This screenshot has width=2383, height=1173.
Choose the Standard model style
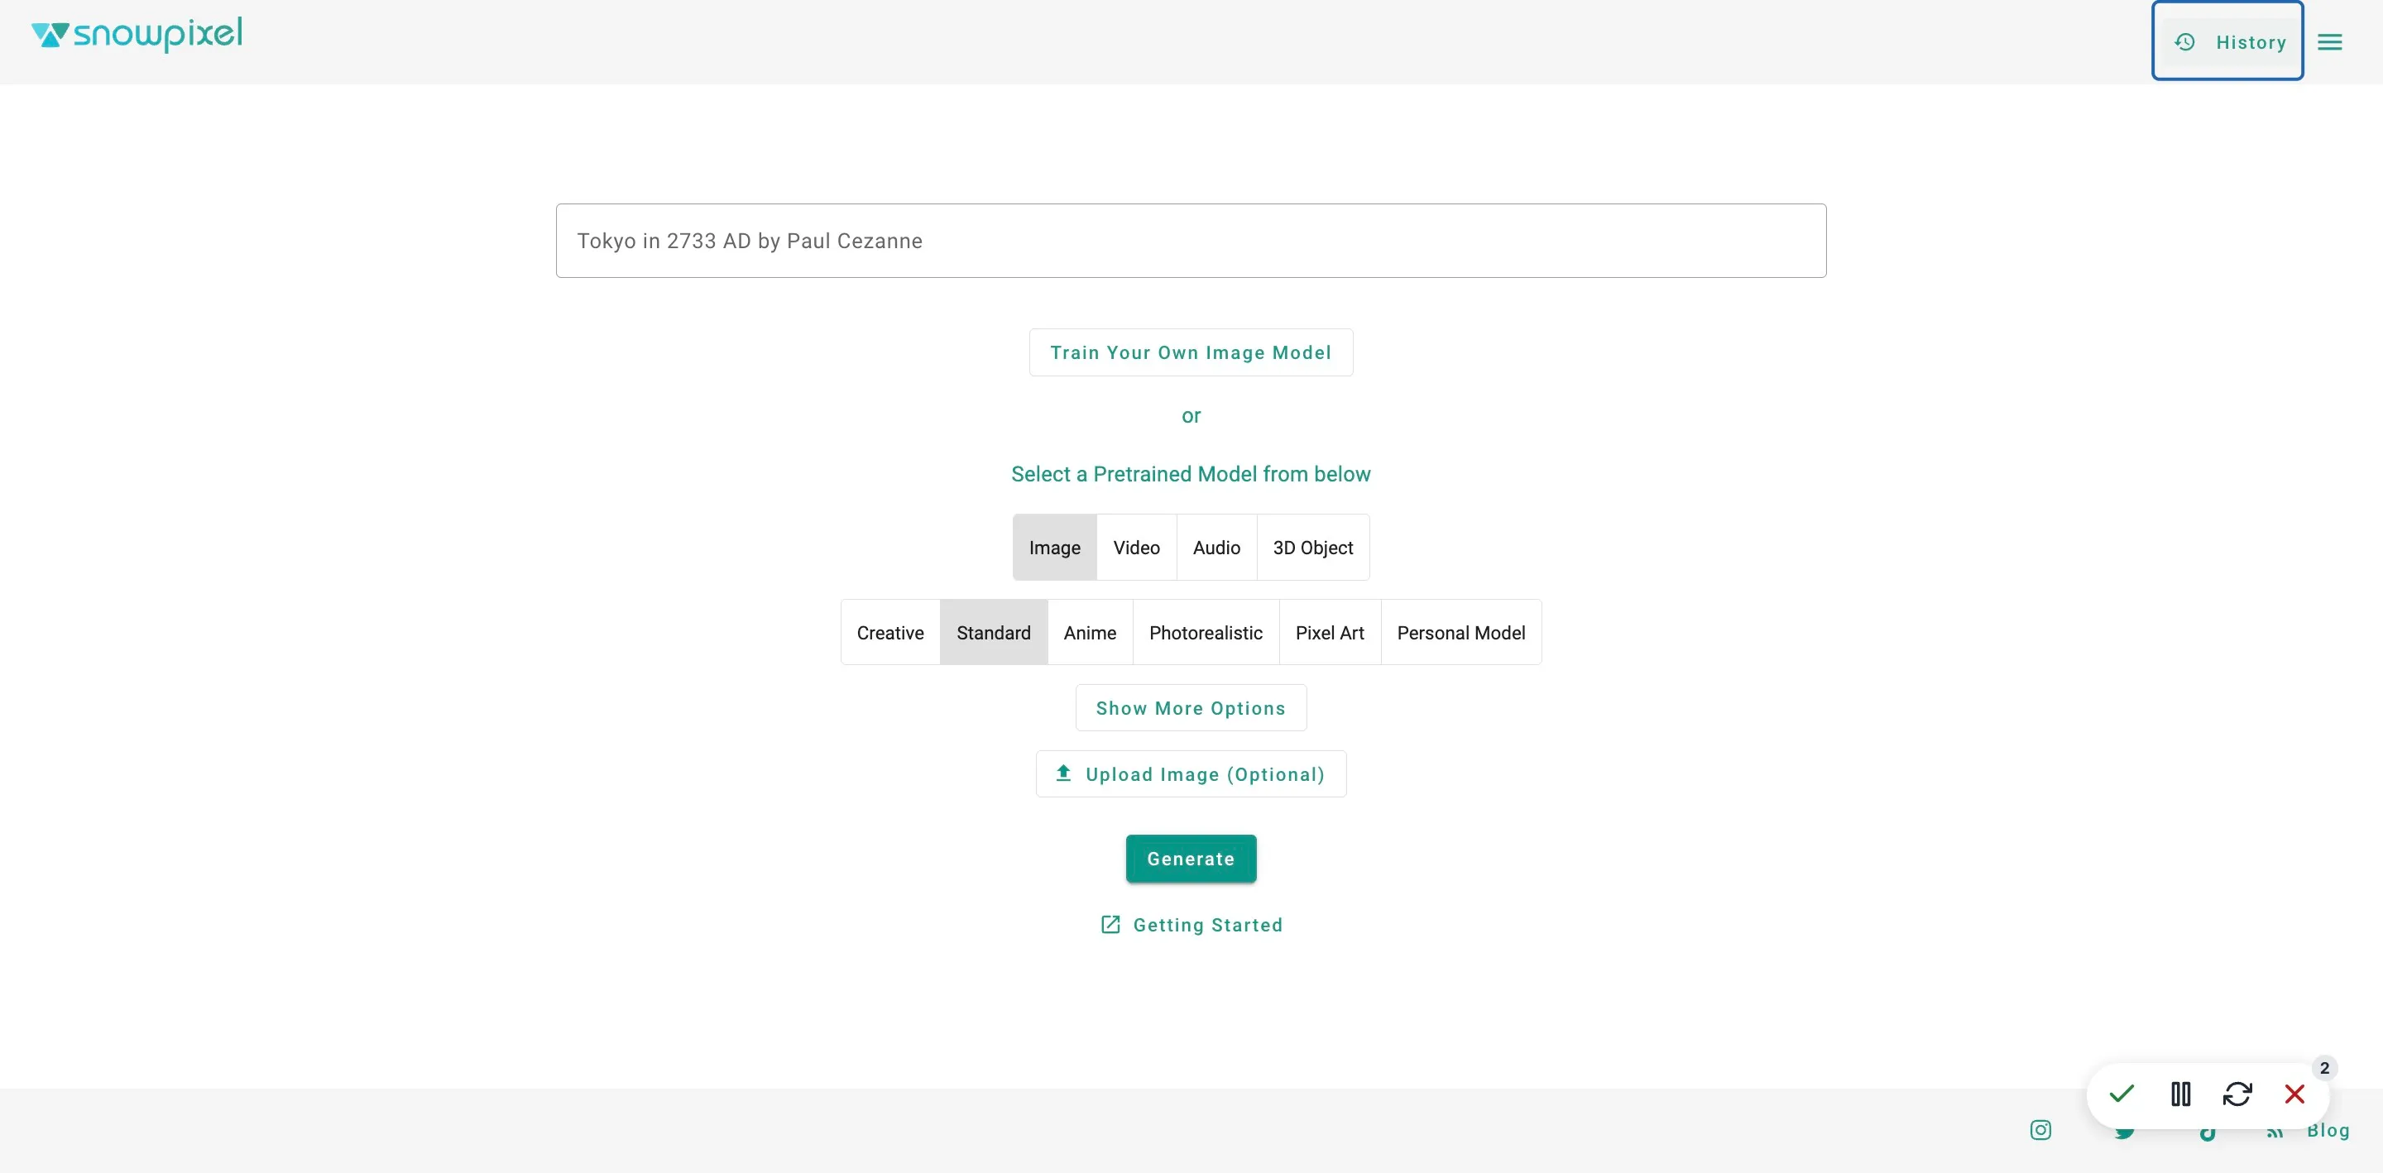tap(994, 633)
